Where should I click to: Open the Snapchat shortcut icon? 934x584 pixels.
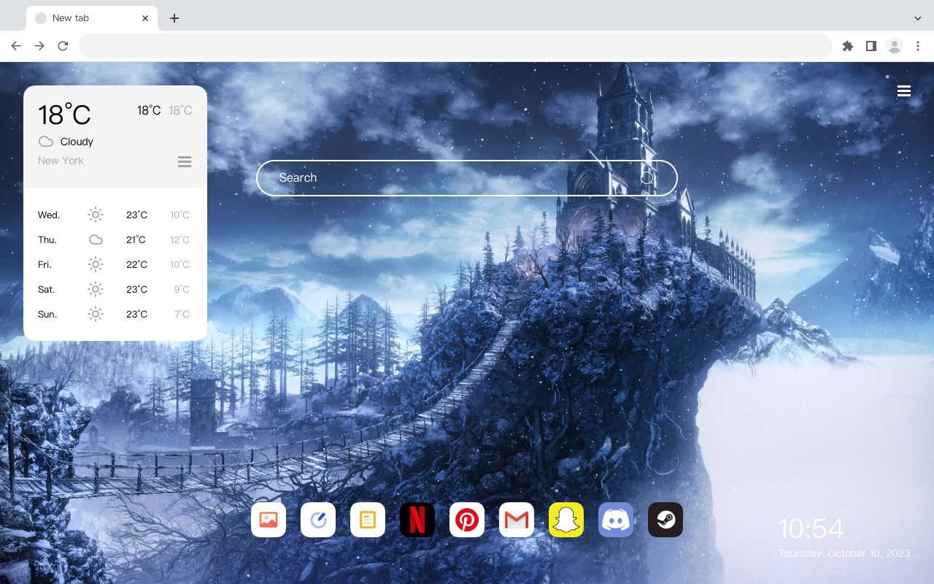(x=566, y=520)
